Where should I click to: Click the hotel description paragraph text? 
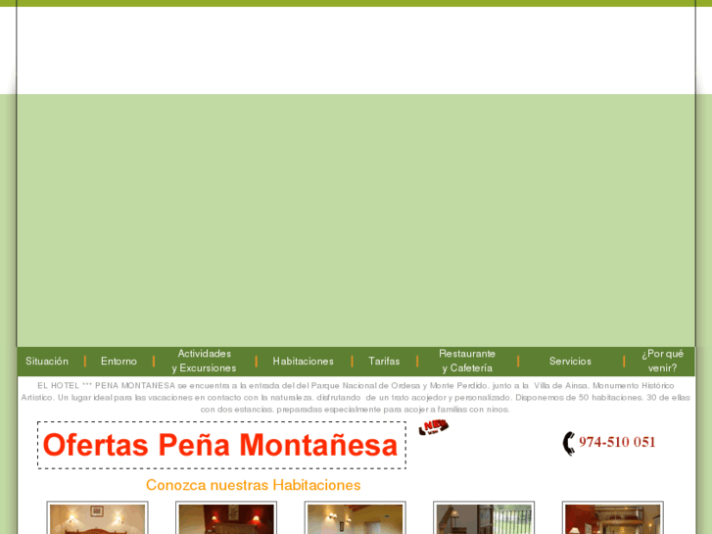tap(356, 397)
